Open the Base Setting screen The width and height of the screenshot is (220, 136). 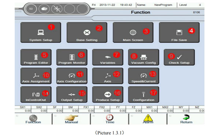click(87, 33)
